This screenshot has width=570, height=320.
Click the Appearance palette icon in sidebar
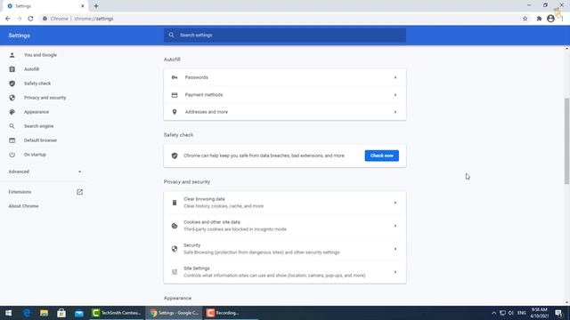[x=12, y=112]
